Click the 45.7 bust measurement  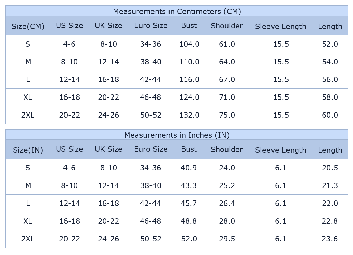[189, 203]
